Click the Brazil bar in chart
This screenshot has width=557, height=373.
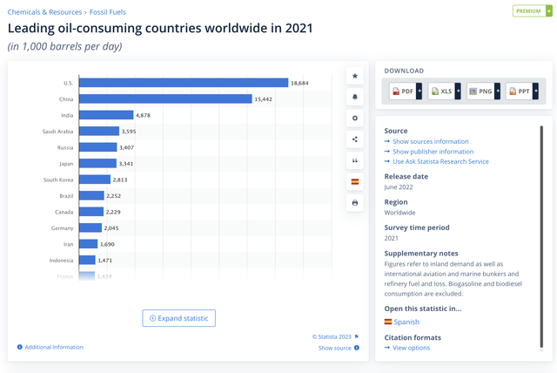[91, 195]
